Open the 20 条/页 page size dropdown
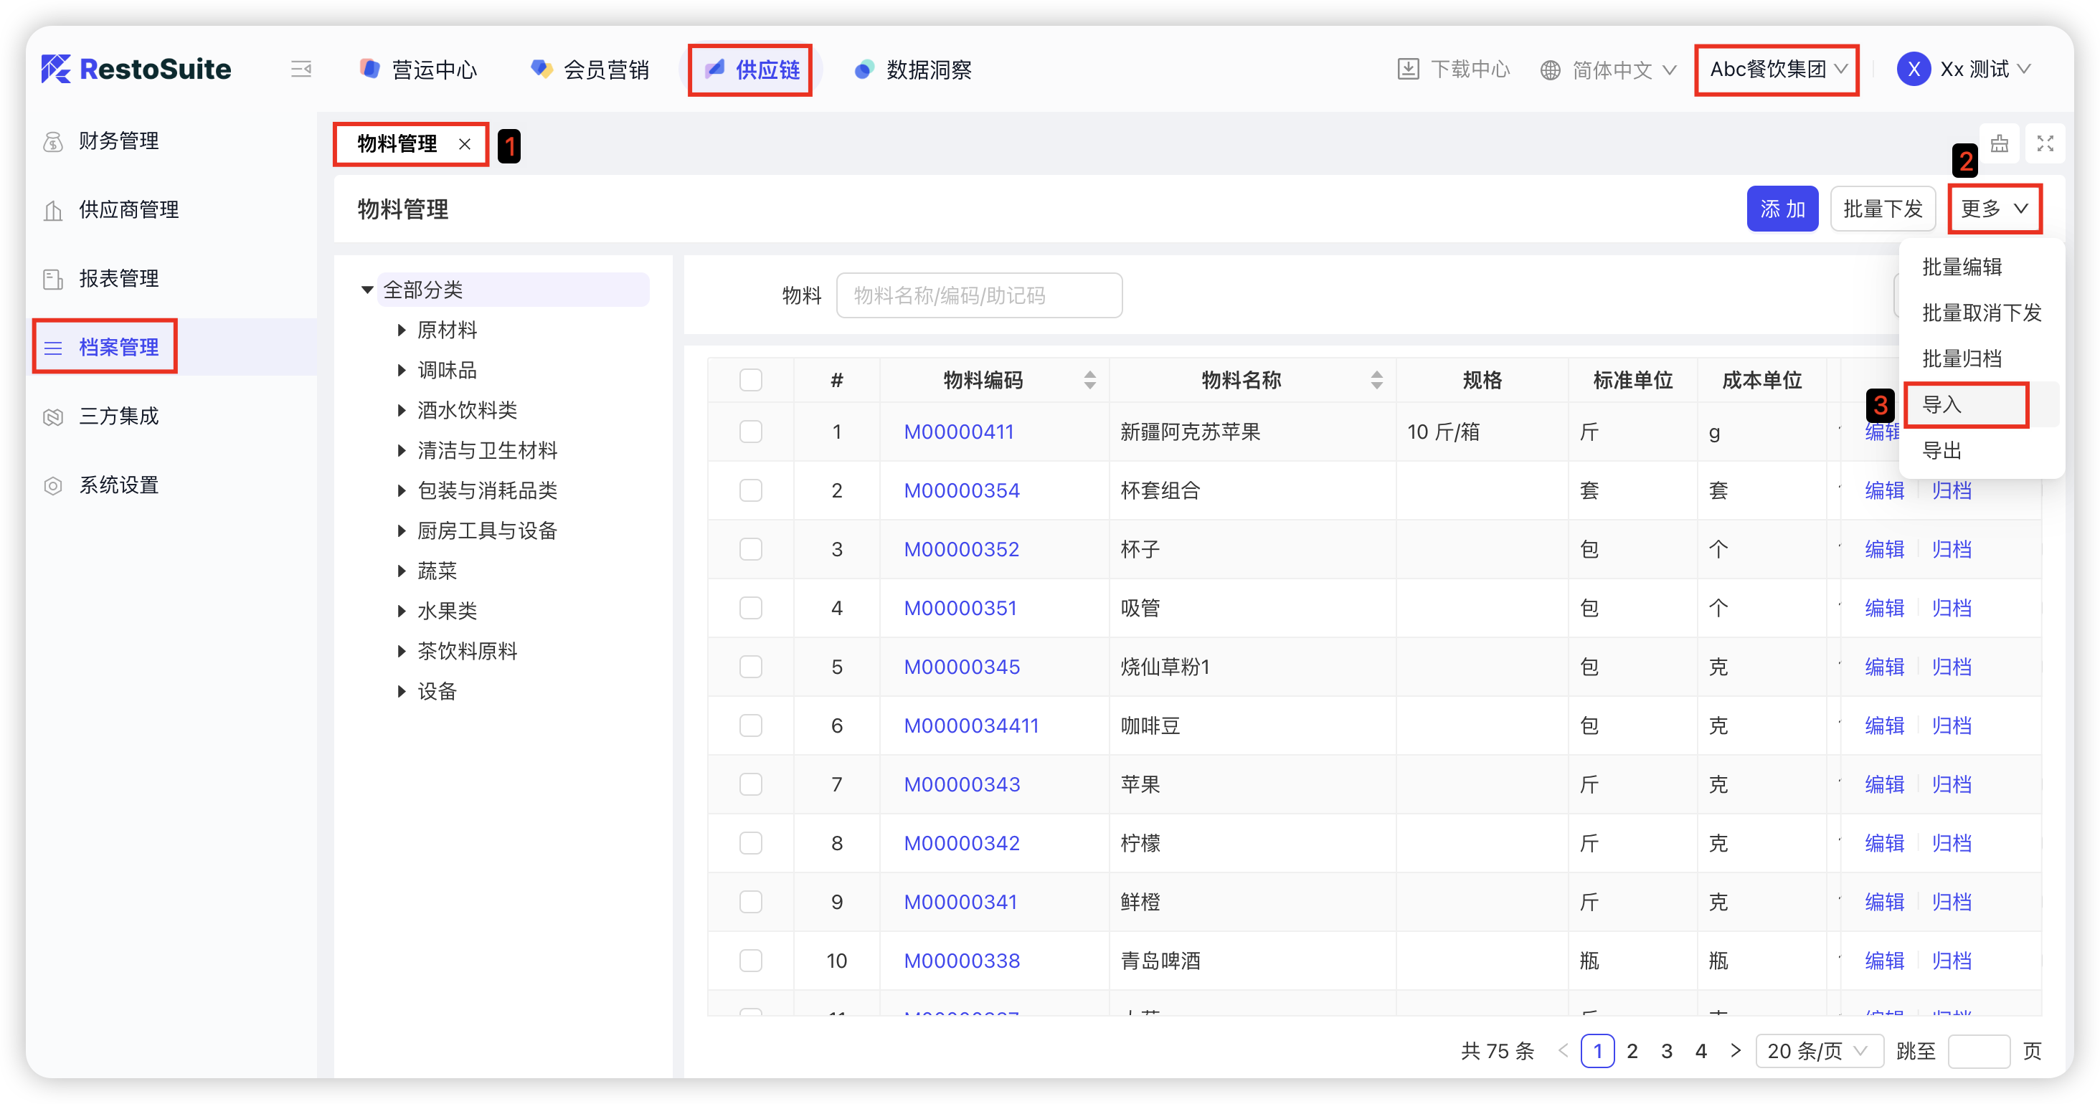2100x1104 pixels. tap(1818, 1050)
